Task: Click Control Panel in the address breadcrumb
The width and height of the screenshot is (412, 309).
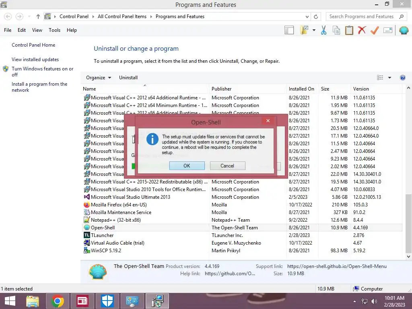Action: (x=74, y=16)
